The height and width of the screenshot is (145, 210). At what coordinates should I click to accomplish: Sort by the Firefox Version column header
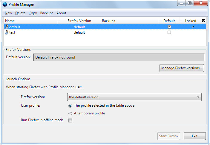tap(79, 21)
